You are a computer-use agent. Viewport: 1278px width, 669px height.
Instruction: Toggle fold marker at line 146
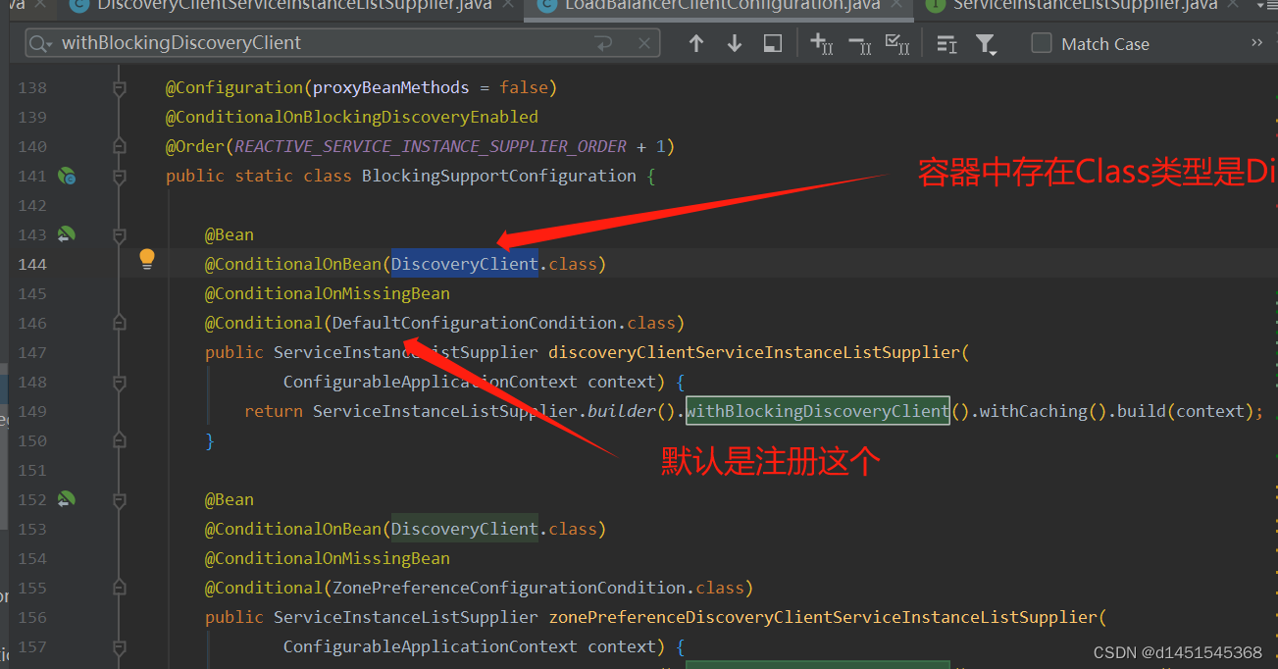point(120,323)
